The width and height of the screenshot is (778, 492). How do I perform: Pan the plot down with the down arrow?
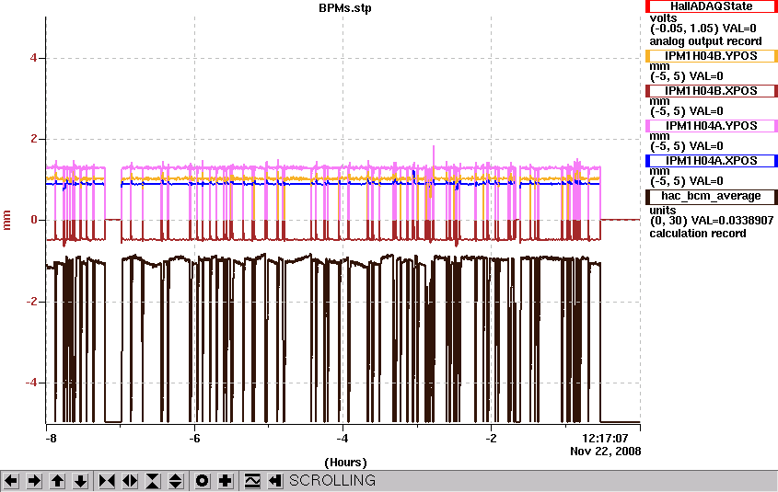(81, 481)
